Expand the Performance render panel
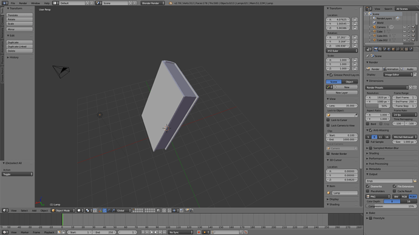 376,159
